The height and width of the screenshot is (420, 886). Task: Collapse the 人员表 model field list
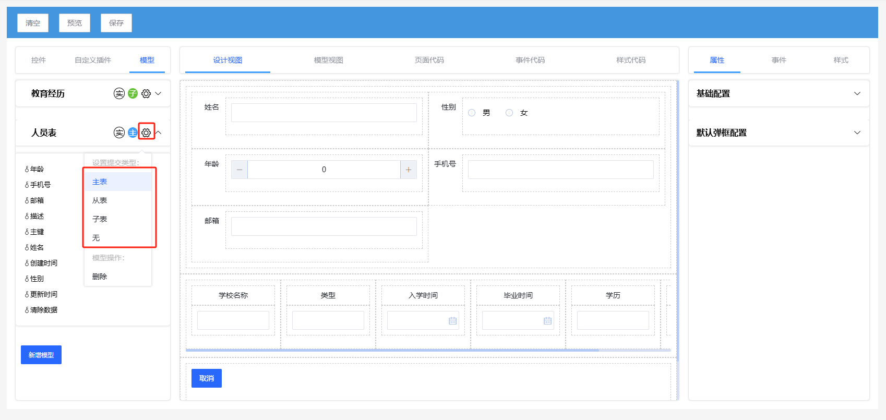point(159,133)
